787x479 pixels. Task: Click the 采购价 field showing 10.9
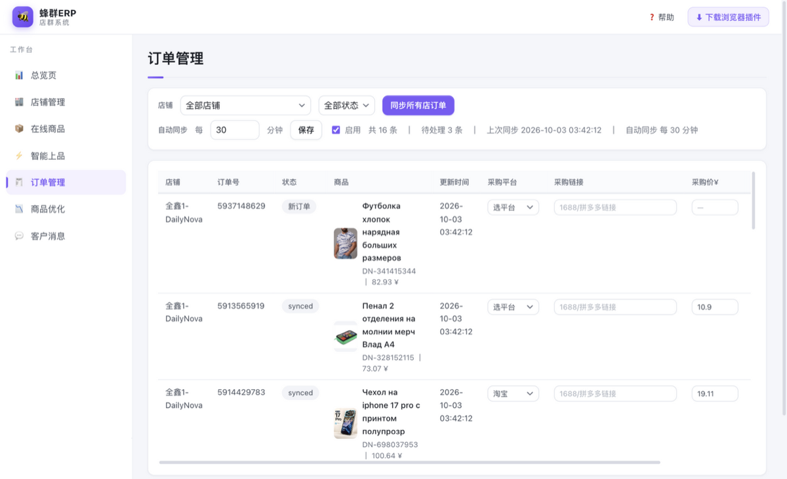(x=715, y=307)
